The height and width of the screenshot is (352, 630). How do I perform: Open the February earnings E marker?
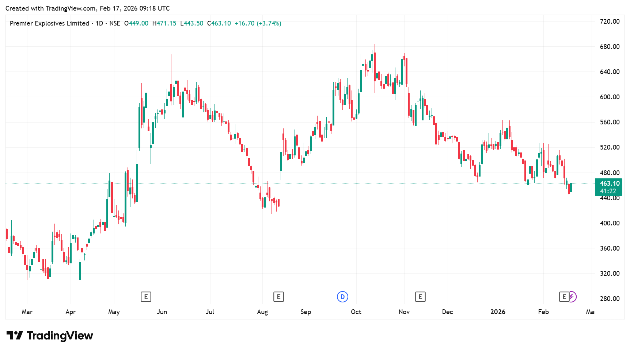point(564,297)
